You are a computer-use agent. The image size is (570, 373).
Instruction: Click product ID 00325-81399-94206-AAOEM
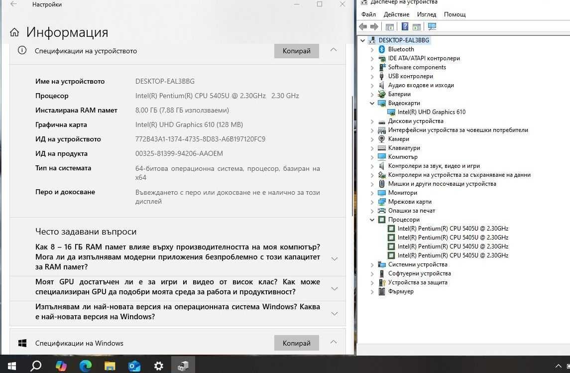coord(179,153)
